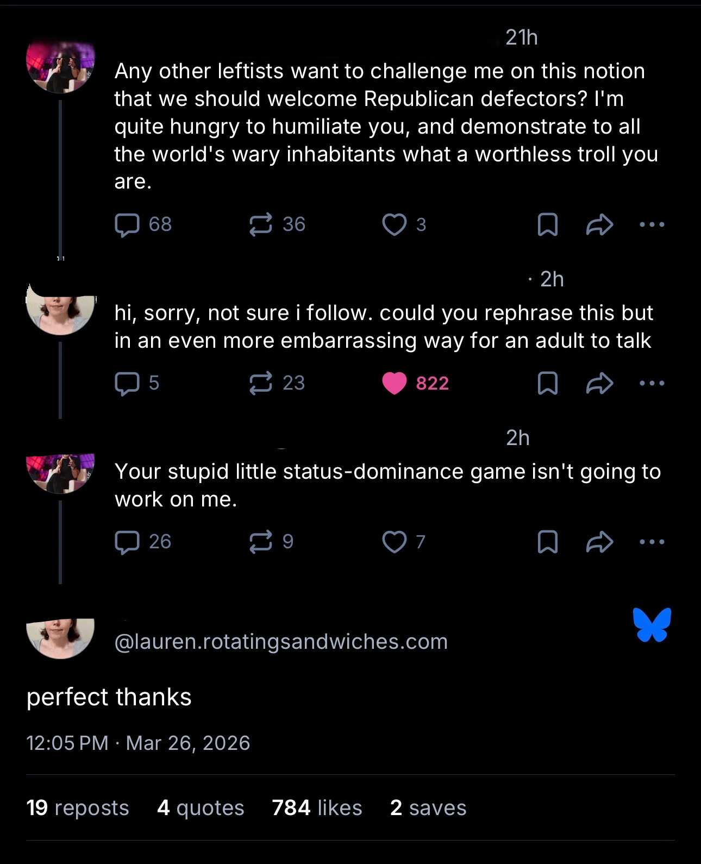Reply to the 21h Republican defectors post
701x864 pixels.
(127, 224)
